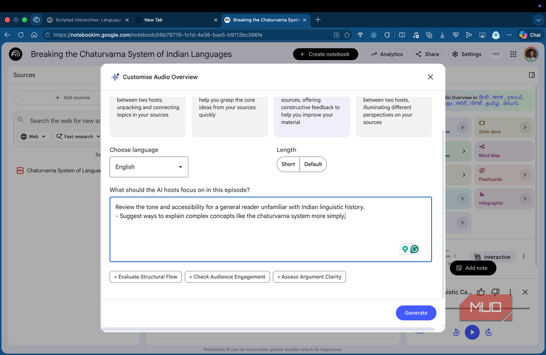
Task: Close the Breaking the Chaturvarna System tab
Action: 304,20
